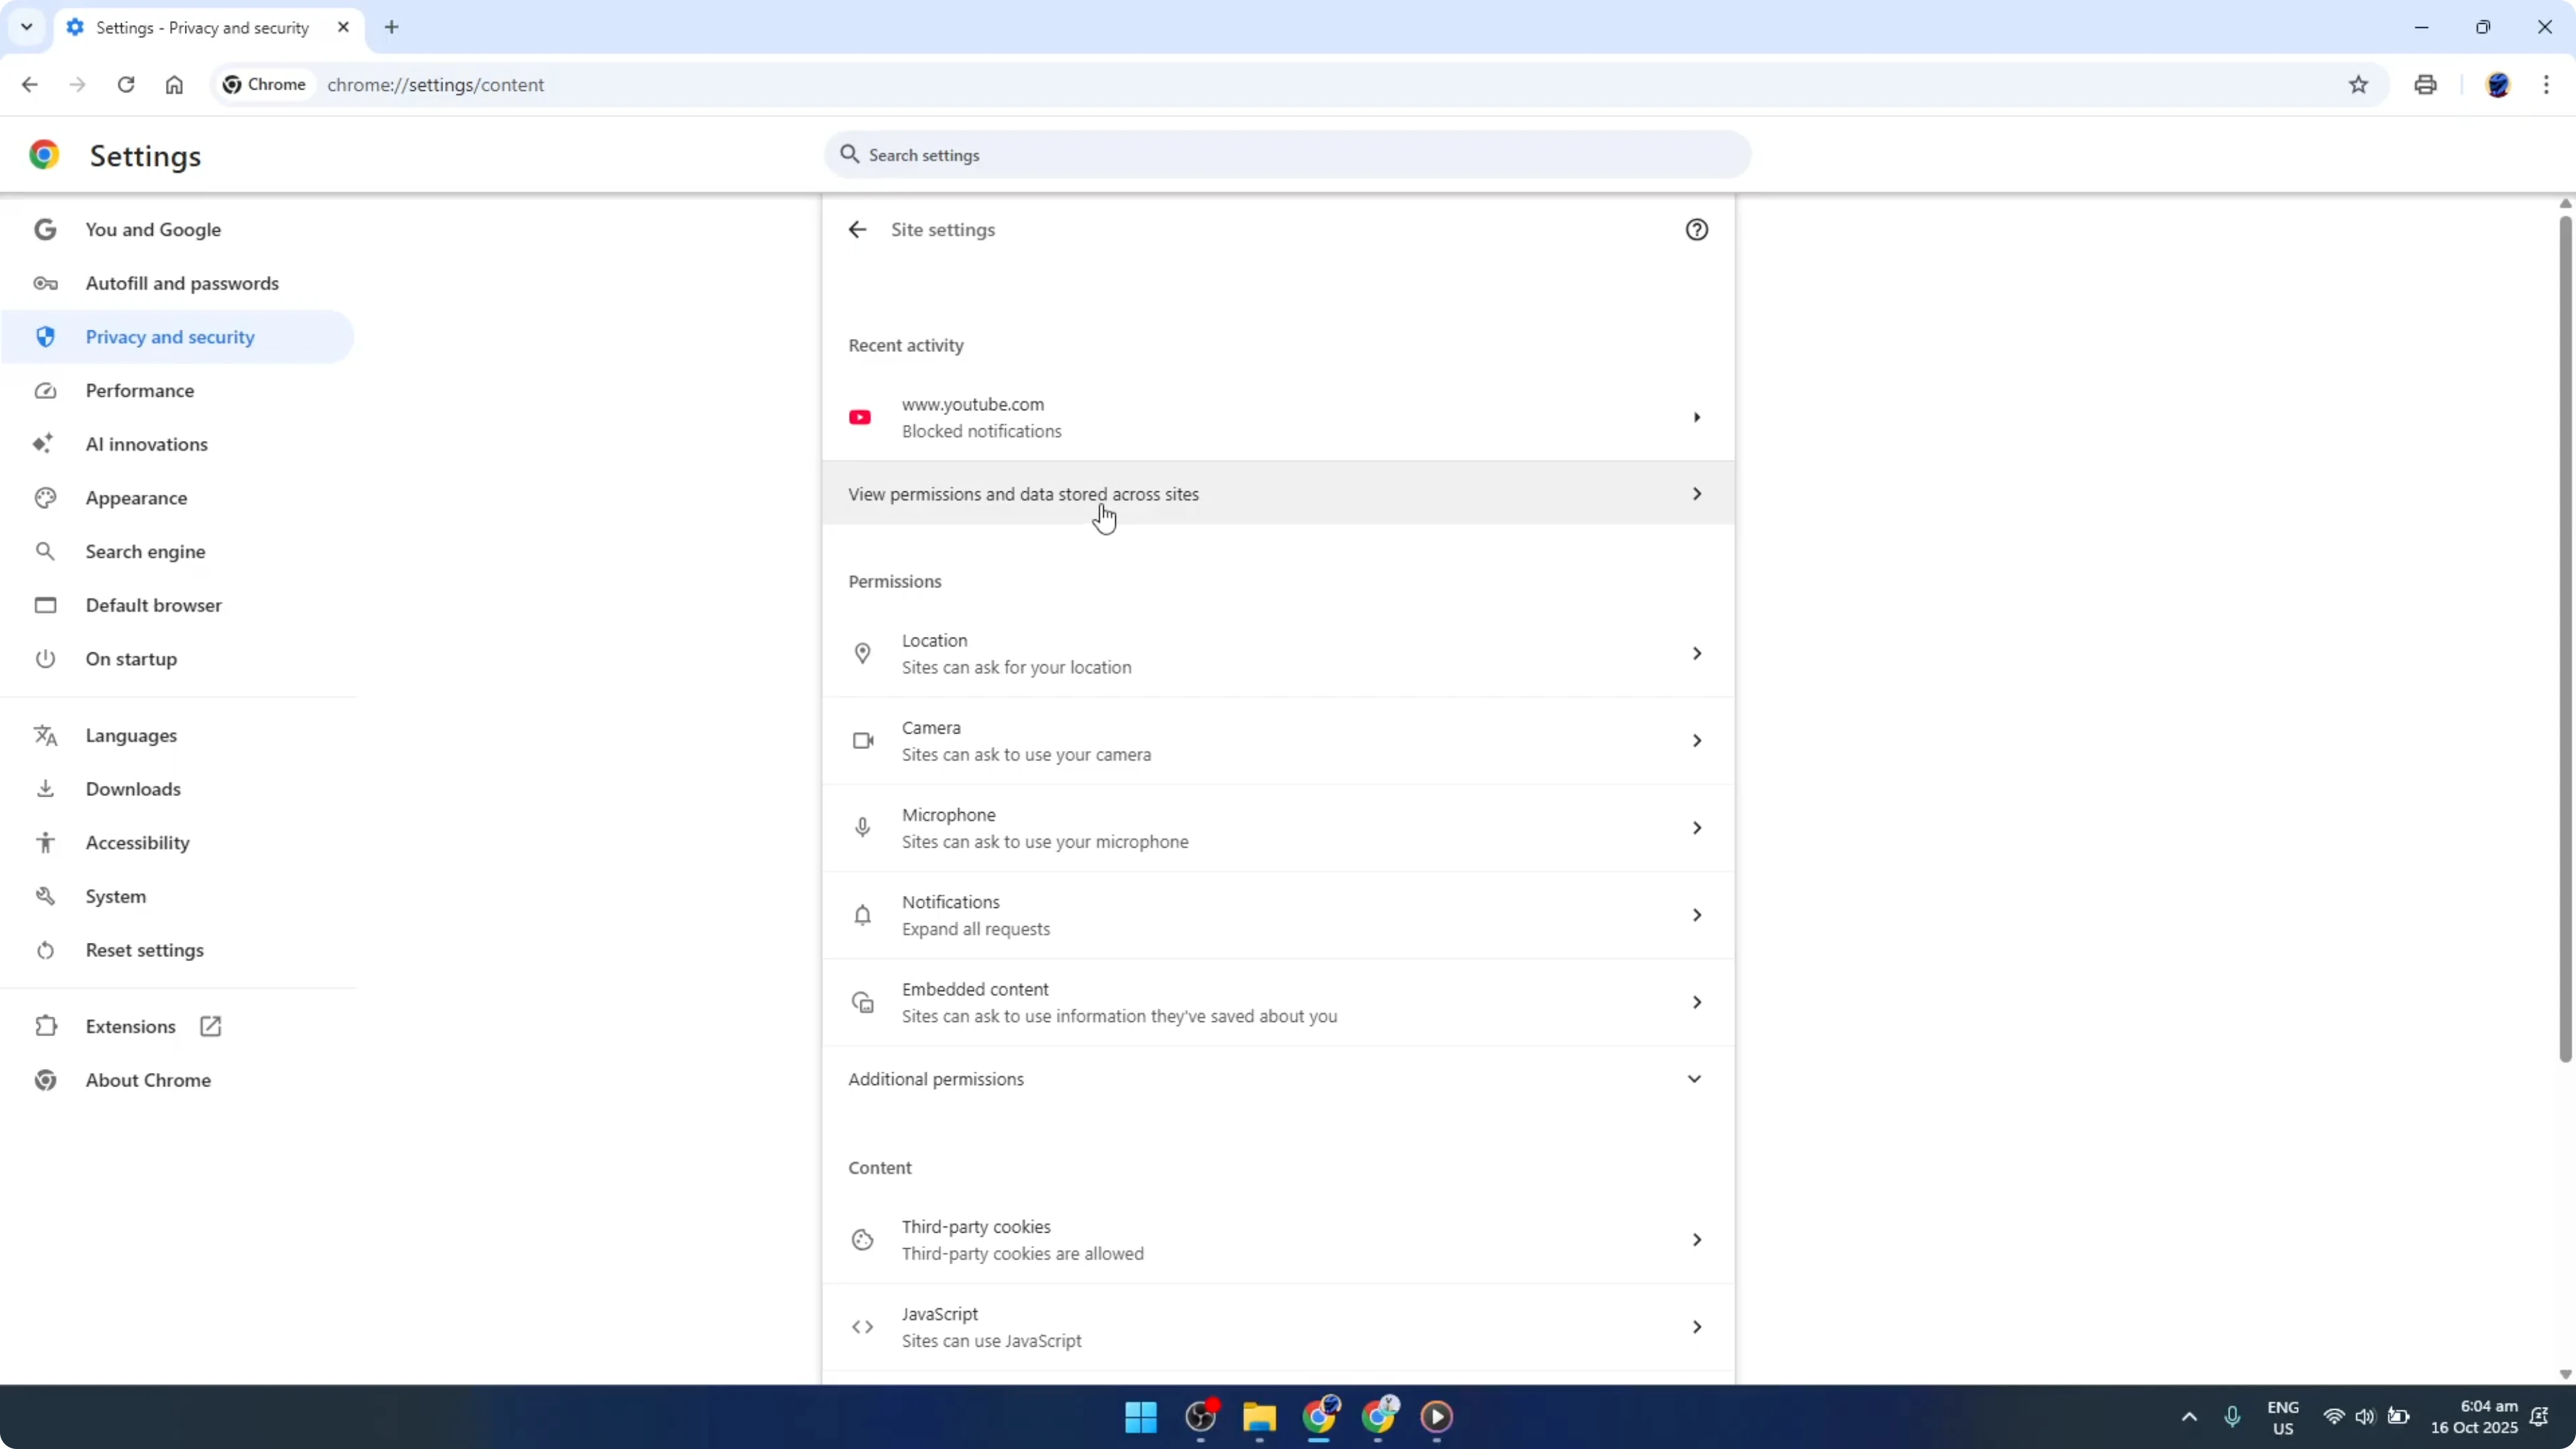
Task: Open a new tab with the plus button
Action: [391, 27]
